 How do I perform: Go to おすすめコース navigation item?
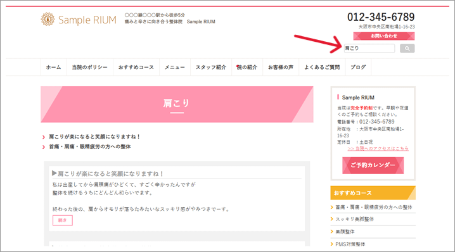(136, 67)
